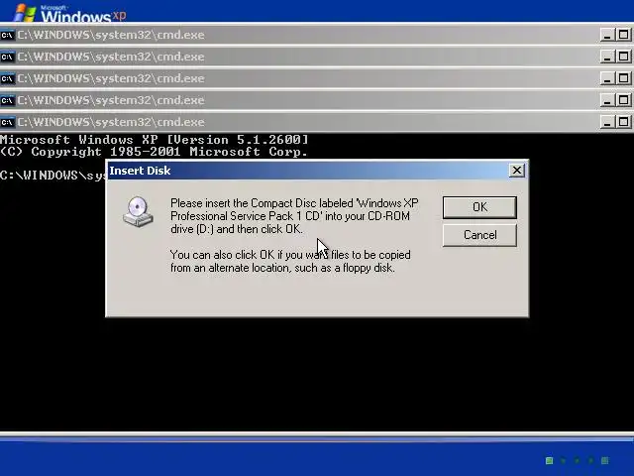Select the third cmd.exe title bar text
This screenshot has height=476, width=634.
tap(111, 79)
